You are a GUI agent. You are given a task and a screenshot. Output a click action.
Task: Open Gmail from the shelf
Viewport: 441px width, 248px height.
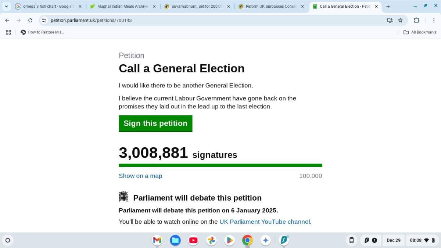click(157, 240)
